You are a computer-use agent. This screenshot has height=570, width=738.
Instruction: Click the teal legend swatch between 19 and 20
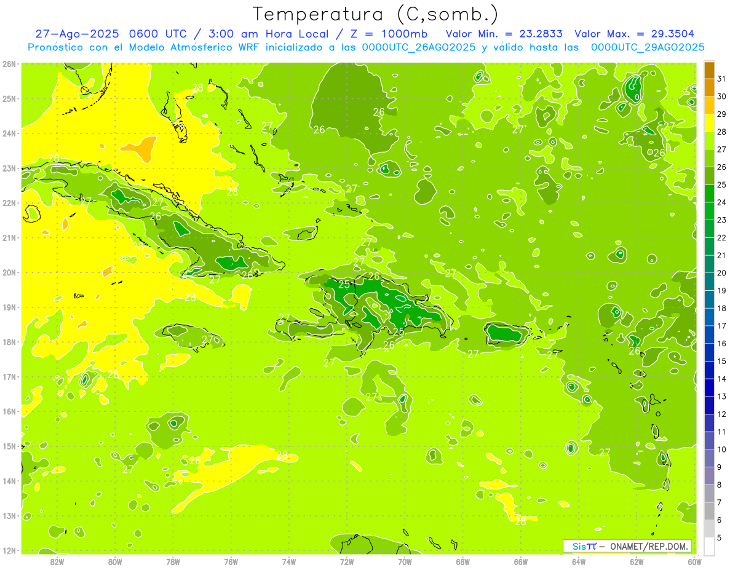click(x=709, y=281)
